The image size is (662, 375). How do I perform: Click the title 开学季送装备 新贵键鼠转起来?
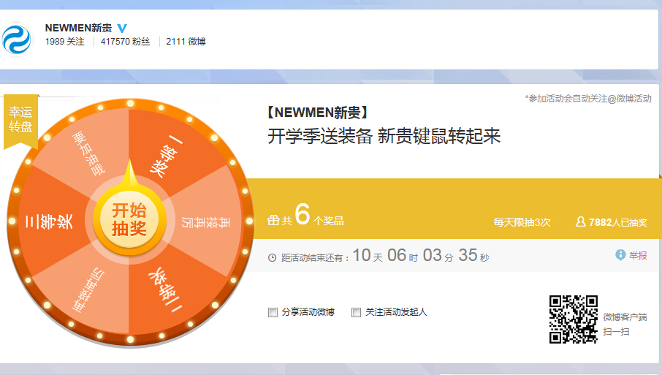384,137
